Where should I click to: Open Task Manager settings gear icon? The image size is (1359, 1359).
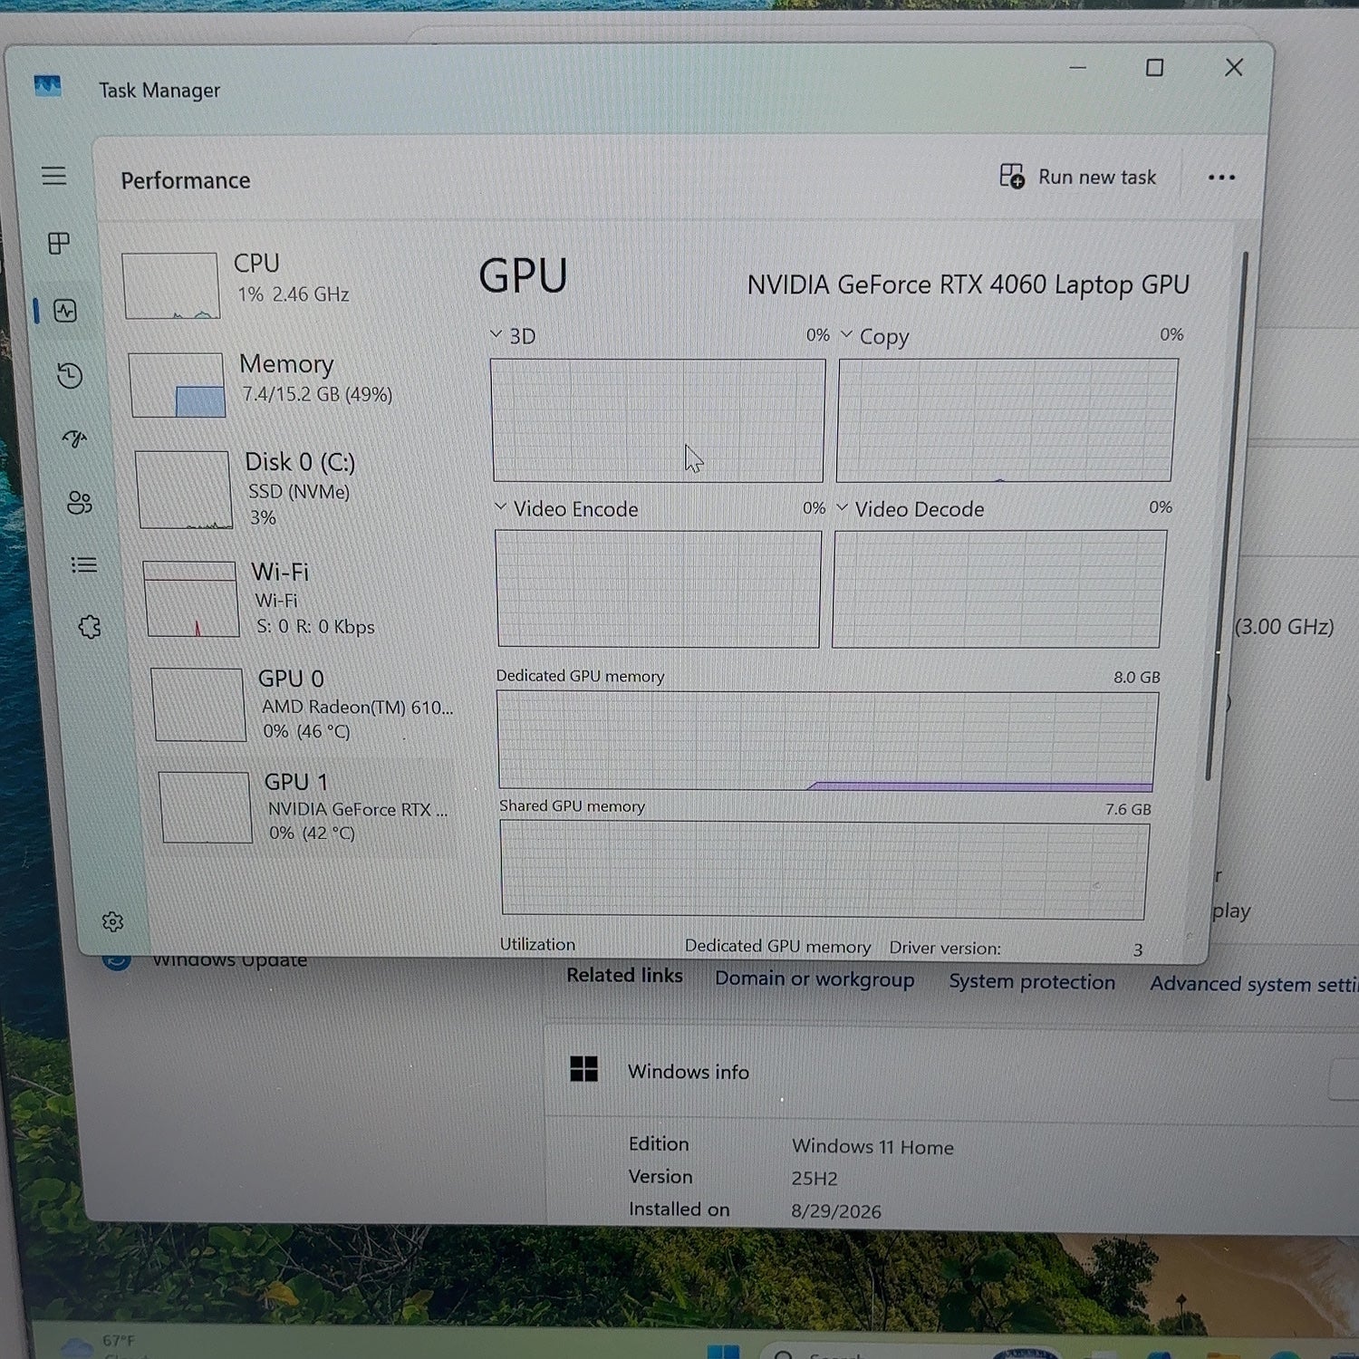point(112,921)
